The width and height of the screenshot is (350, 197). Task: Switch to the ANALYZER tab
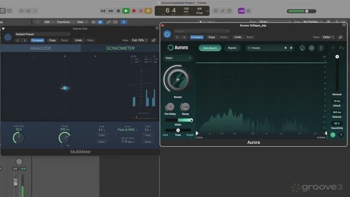(40, 48)
